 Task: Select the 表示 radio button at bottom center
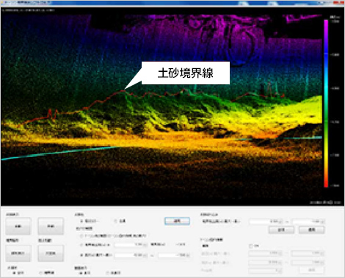coord(81,273)
